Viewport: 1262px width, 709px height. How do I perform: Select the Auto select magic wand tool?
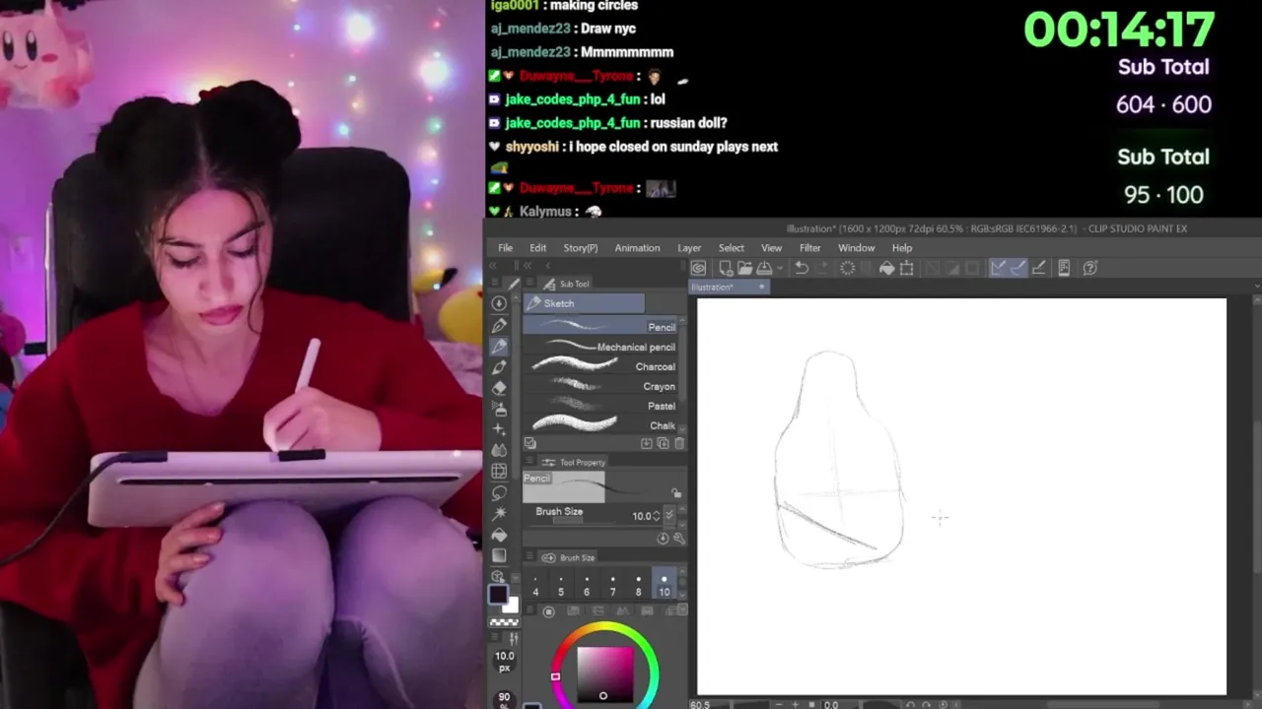pos(499,513)
